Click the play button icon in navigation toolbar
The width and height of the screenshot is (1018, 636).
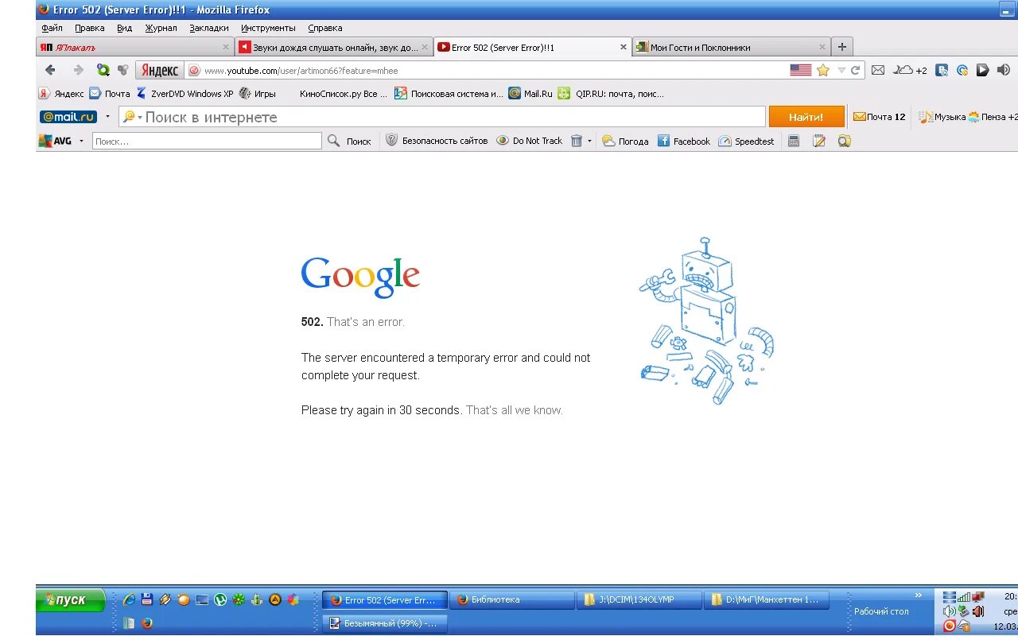[x=982, y=70]
